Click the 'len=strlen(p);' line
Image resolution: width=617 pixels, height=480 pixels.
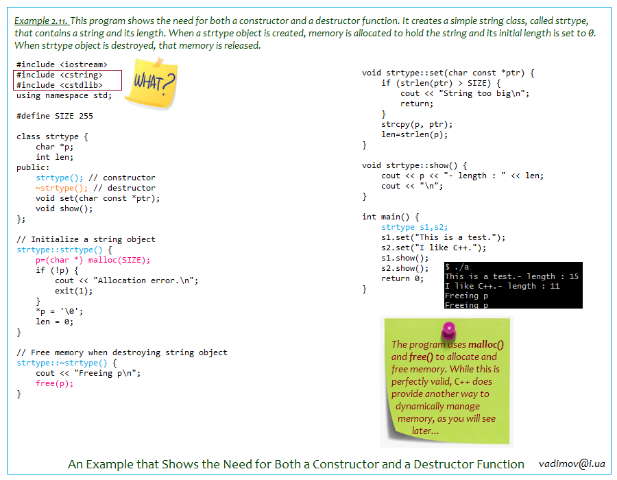tap(415, 134)
